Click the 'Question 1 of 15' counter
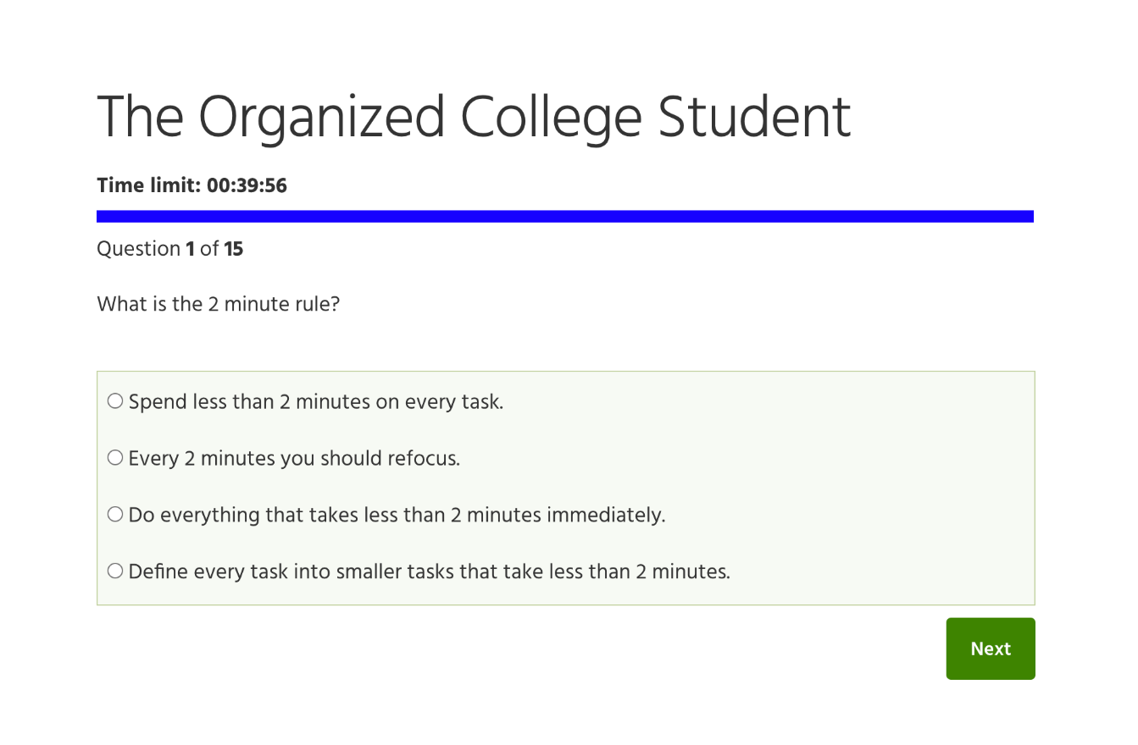 pyautogui.click(x=169, y=249)
